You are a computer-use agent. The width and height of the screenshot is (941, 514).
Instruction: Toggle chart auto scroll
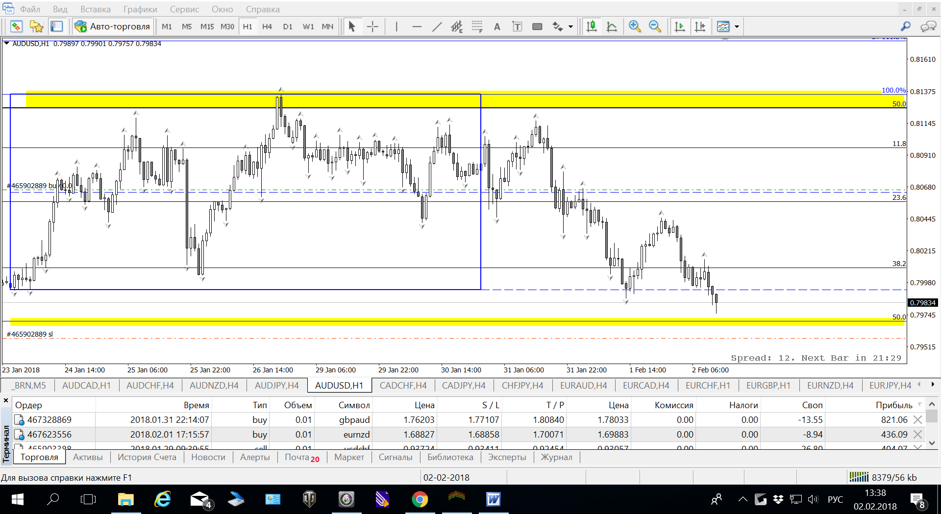680,26
